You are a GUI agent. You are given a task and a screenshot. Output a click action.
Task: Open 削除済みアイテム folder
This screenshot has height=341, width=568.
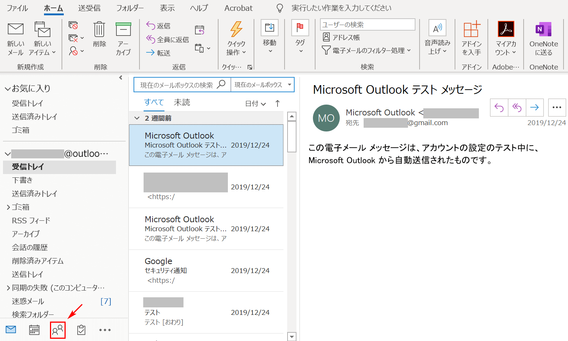click(38, 261)
